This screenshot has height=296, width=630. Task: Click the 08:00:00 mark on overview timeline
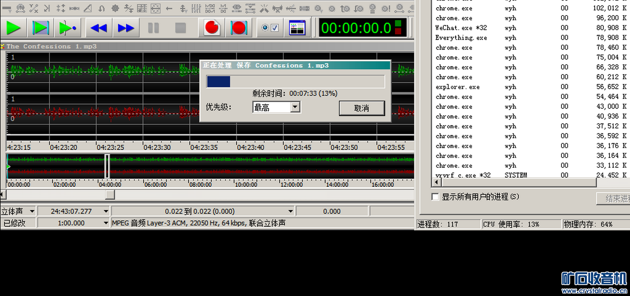coord(200,185)
